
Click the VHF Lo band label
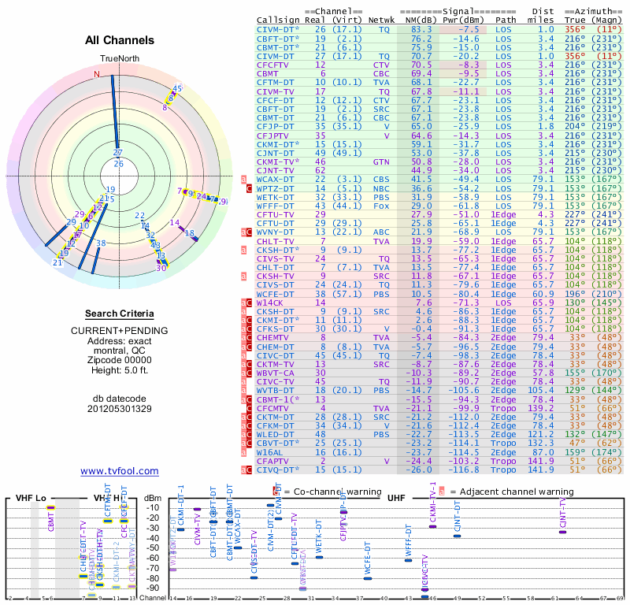pos(31,498)
